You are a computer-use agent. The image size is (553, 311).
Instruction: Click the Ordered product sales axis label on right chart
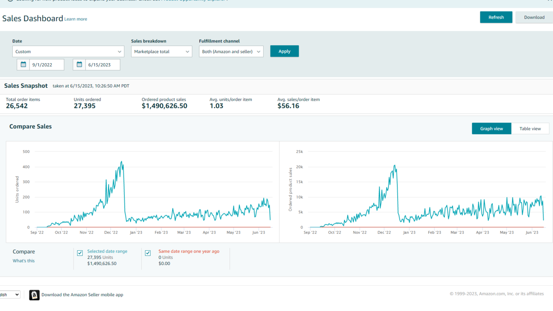click(x=290, y=189)
